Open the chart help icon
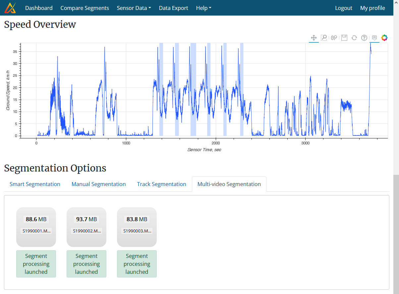 click(x=364, y=38)
